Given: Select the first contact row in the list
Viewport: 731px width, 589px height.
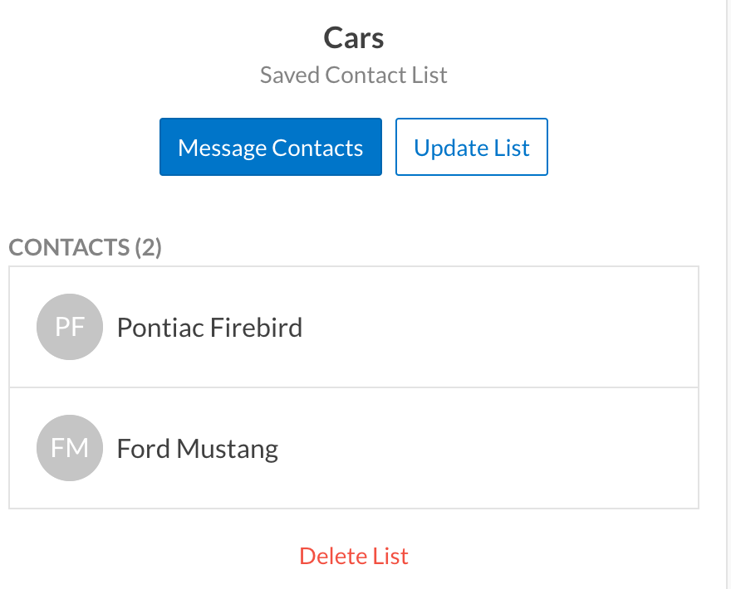Looking at the screenshot, I should [x=353, y=327].
